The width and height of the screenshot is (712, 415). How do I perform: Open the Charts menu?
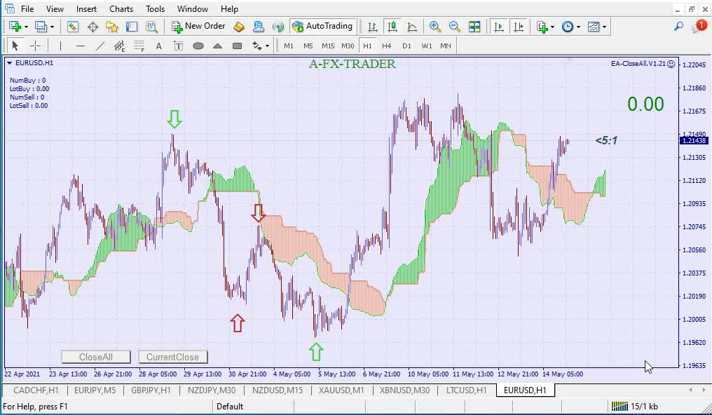click(121, 9)
